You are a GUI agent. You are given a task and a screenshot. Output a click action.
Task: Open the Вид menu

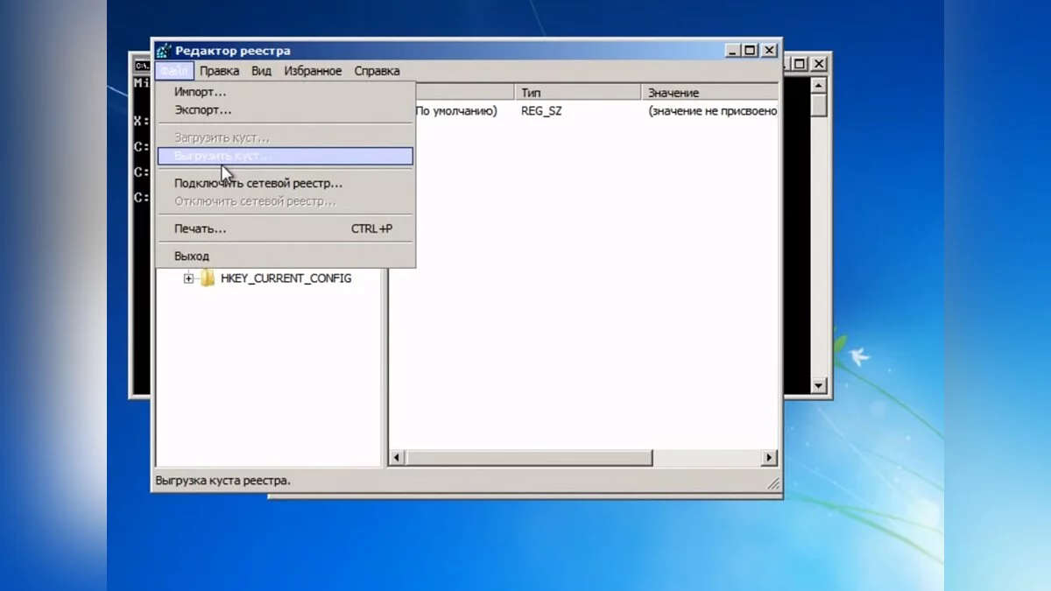click(261, 71)
